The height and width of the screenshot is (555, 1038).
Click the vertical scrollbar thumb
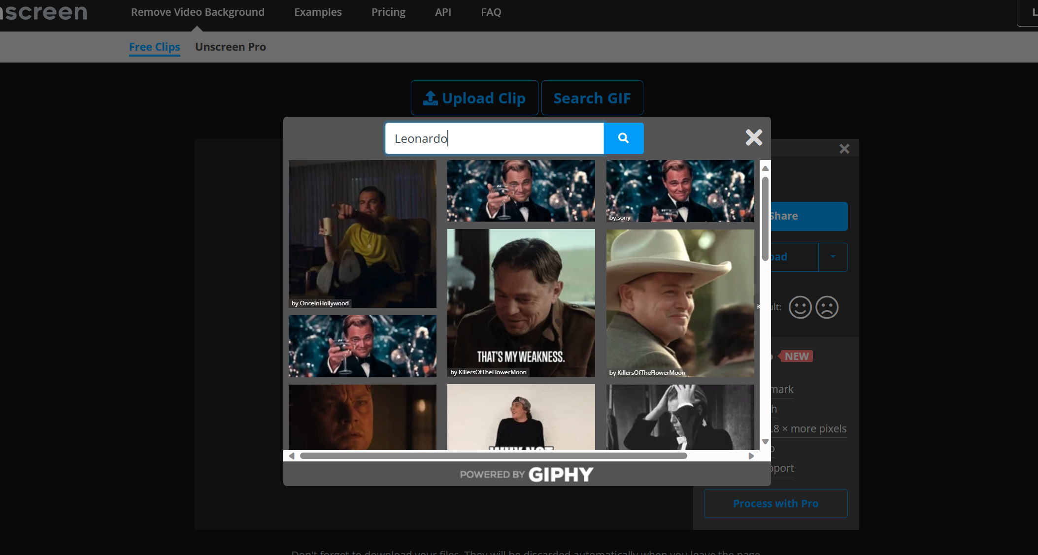[765, 219]
